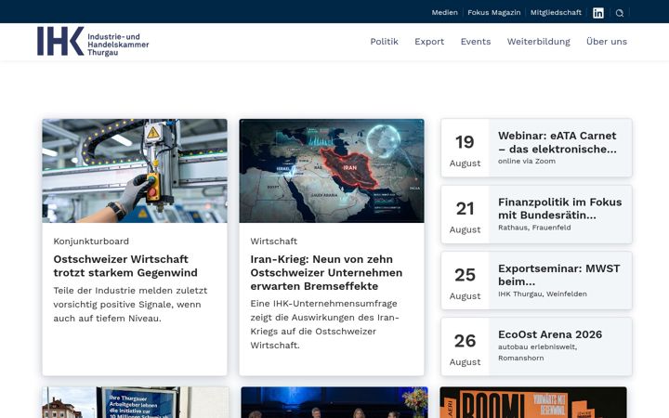The image size is (669, 418).
Task: Go to IHK Thurgau logo homepage
Action: point(93,42)
